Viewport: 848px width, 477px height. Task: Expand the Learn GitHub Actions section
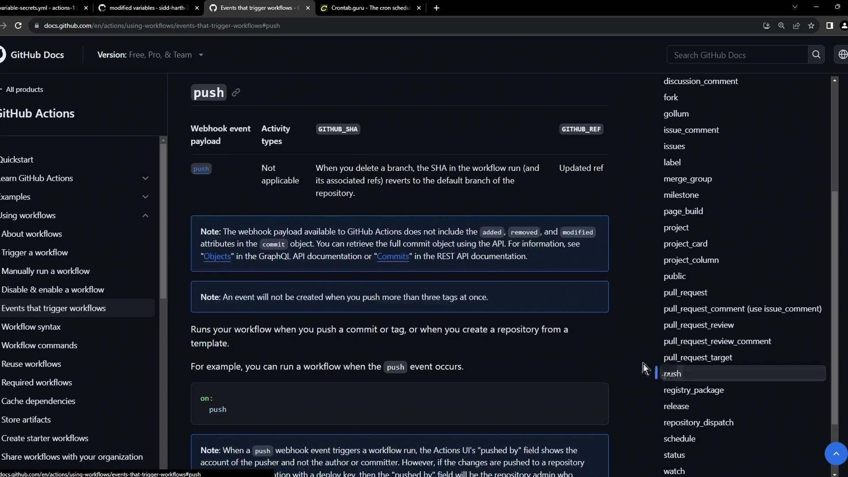[x=145, y=178]
